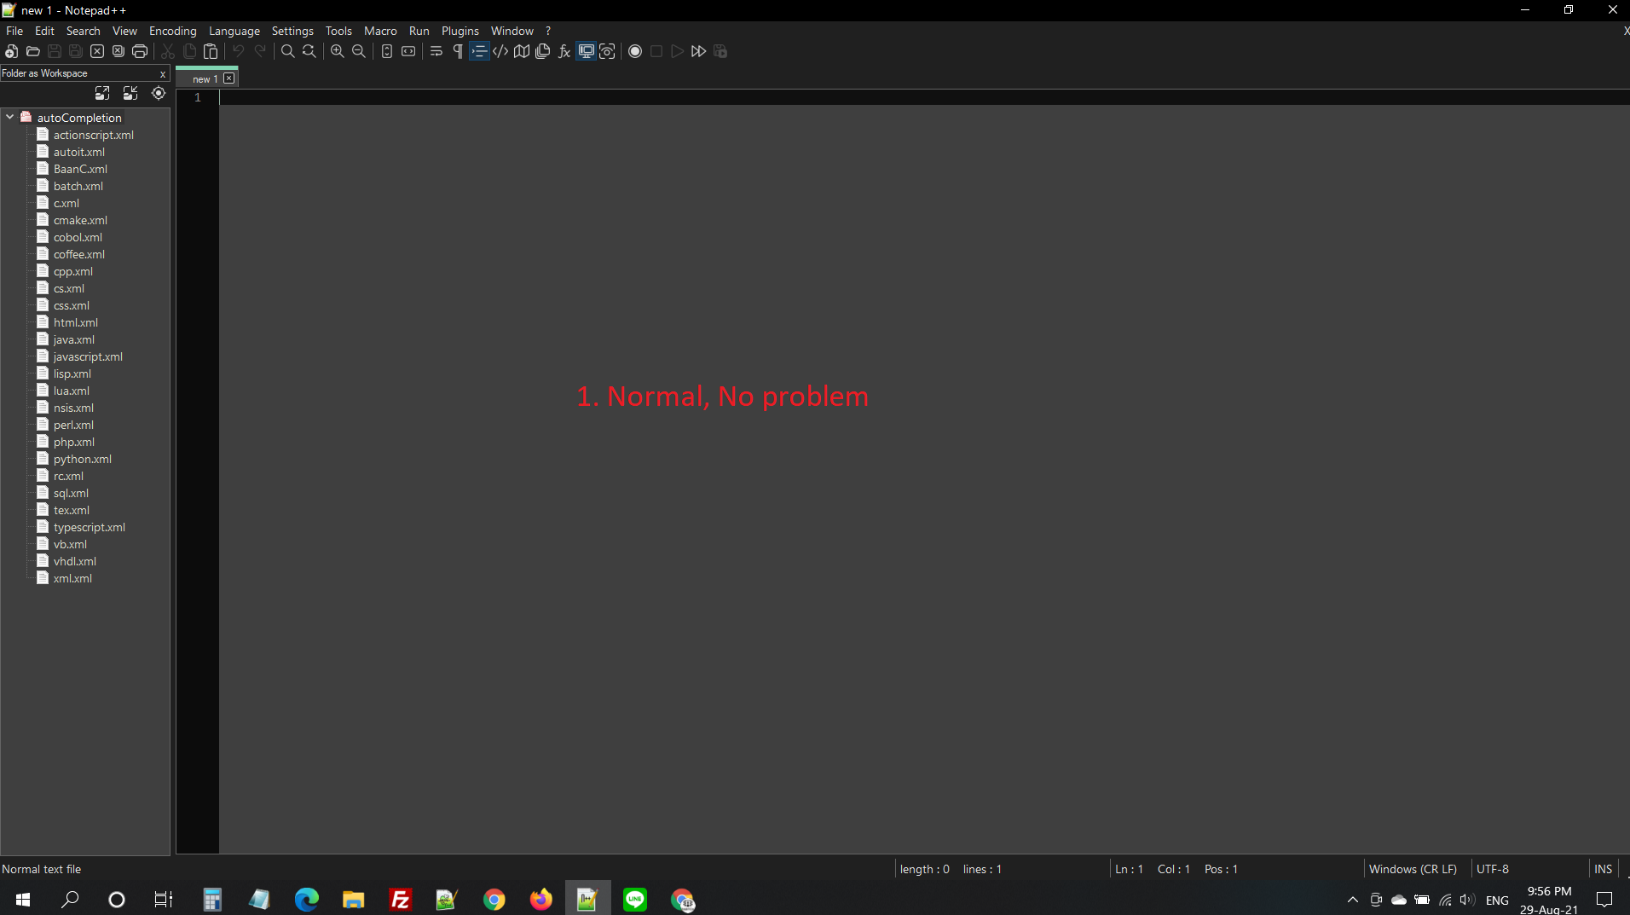
Task: Create a new file with toolbar icon
Action: [x=12, y=51]
